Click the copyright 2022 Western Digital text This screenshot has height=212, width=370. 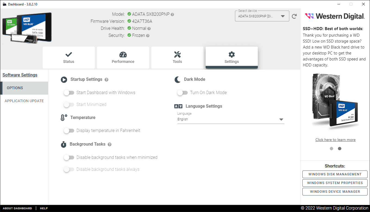pos(334,208)
